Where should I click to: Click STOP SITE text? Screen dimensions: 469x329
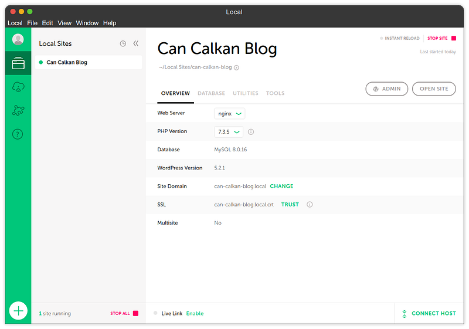[437, 38]
